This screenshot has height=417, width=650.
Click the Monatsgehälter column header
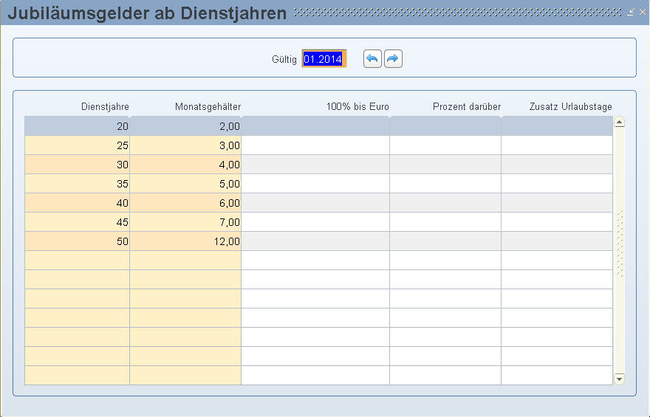[x=208, y=107]
